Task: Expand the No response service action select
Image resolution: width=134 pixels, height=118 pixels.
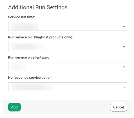Action: point(68,87)
